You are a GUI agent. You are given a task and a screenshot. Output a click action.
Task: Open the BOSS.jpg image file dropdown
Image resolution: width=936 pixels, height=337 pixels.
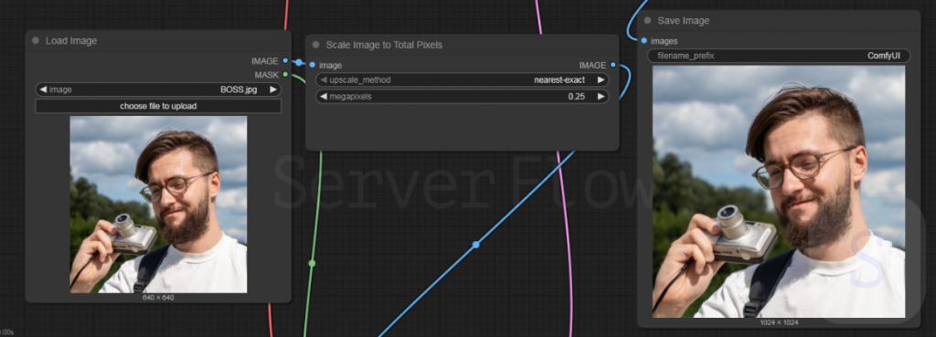158,90
